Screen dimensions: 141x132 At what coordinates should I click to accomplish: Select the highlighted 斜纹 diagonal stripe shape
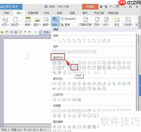(74, 67)
